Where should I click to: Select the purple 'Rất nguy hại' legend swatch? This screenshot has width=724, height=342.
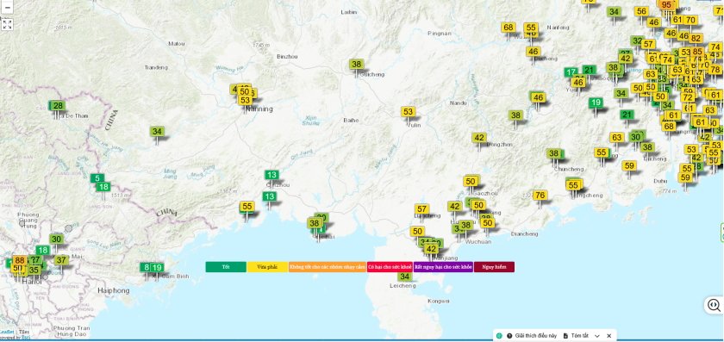[x=443, y=267]
